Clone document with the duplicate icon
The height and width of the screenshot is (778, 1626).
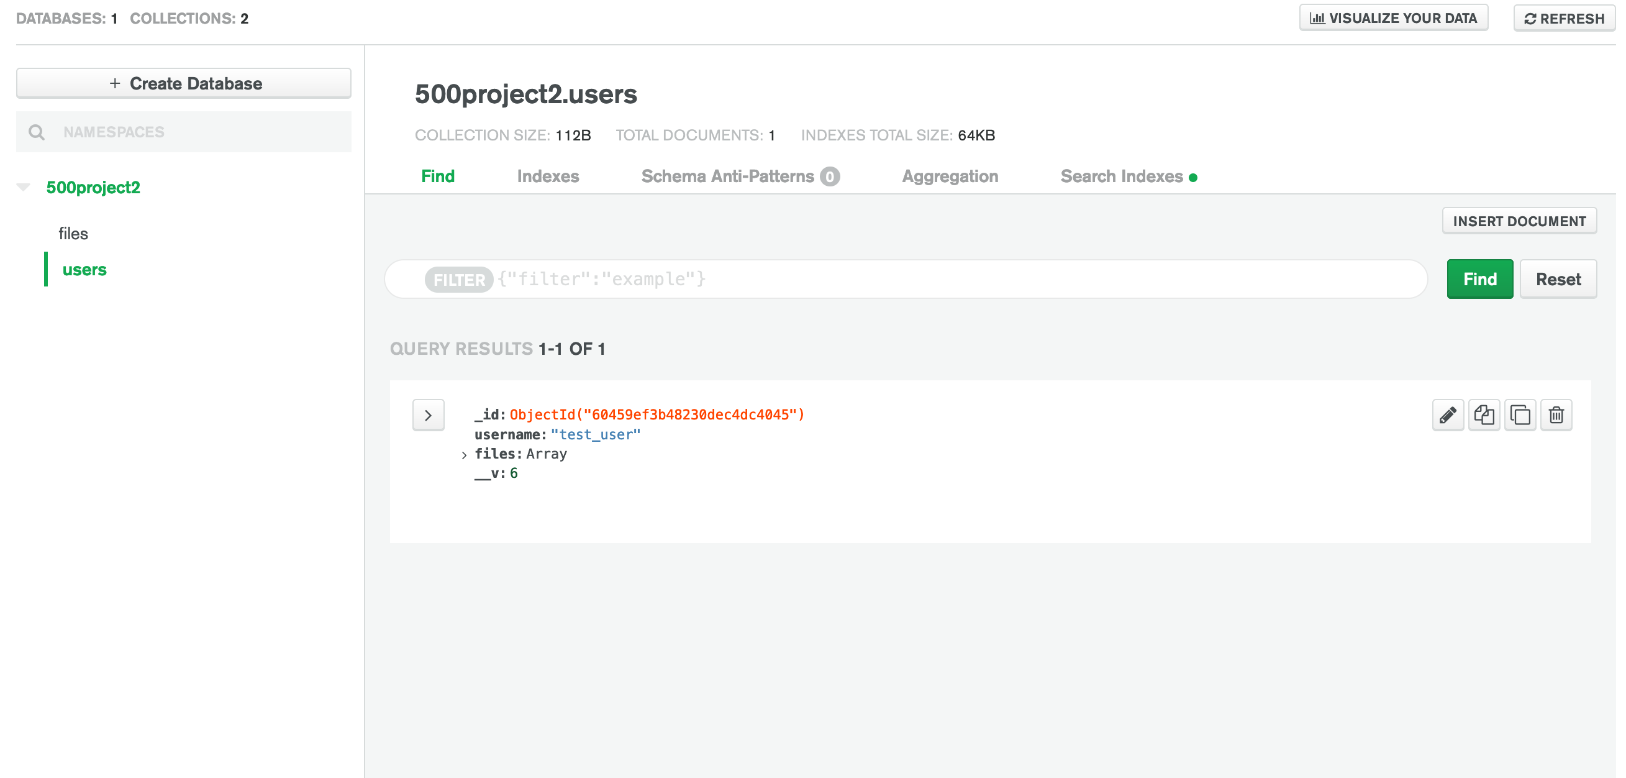(x=1519, y=415)
